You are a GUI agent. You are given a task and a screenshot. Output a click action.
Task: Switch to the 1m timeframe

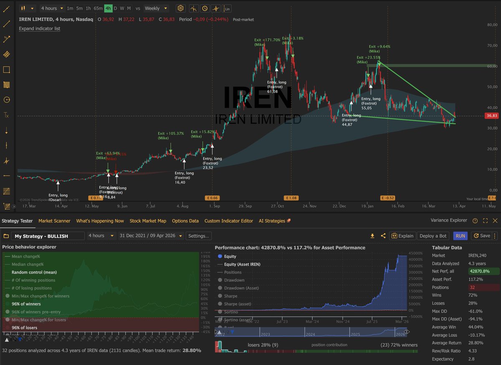tap(70, 8)
